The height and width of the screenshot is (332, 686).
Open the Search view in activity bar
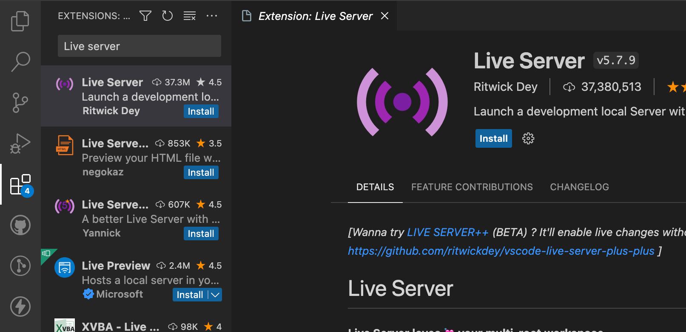pos(20,62)
